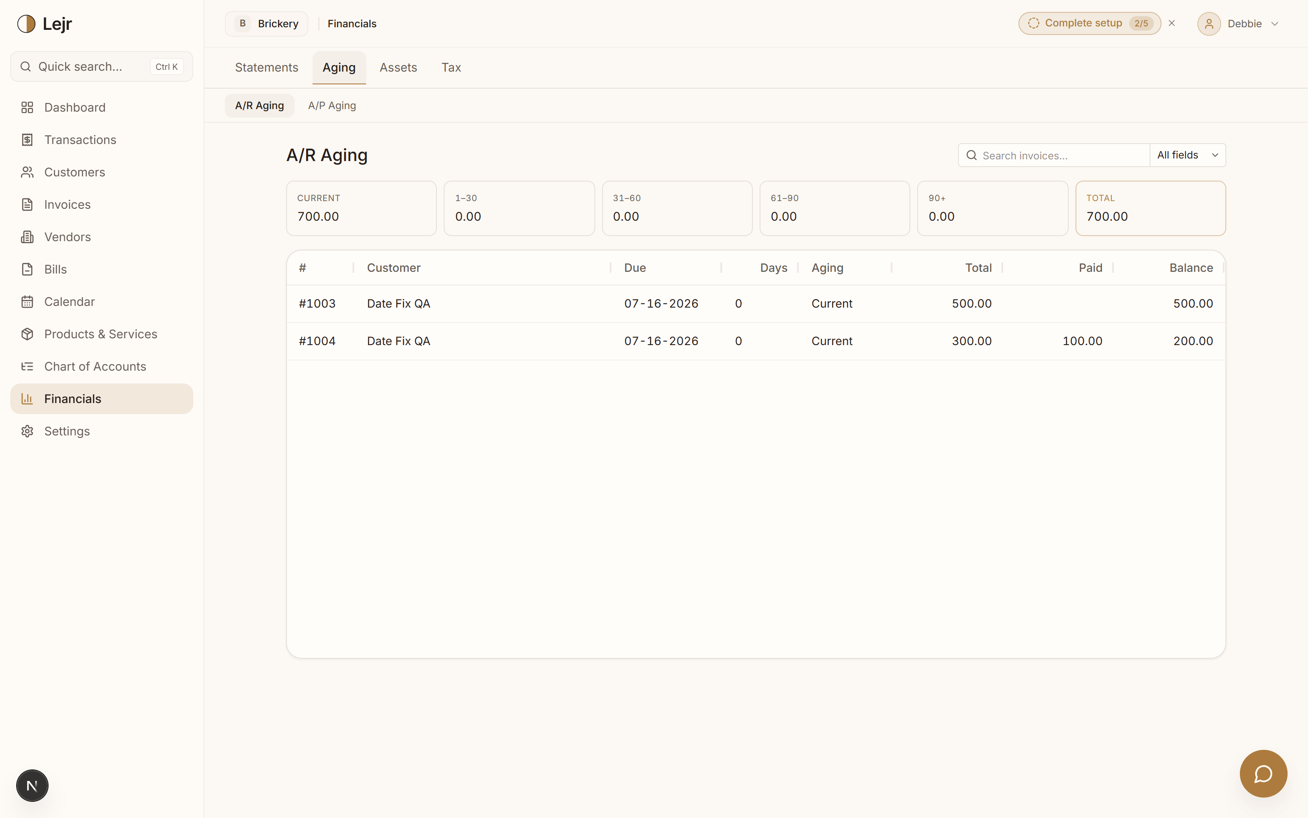Image resolution: width=1308 pixels, height=818 pixels.
Task: Click the 200.00 balance for #1004
Action: pyautogui.click(x=1193, y=341)
